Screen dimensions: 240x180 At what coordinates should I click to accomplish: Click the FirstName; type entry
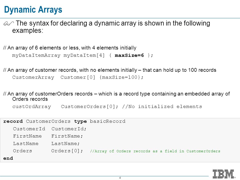tap(67, 136)
